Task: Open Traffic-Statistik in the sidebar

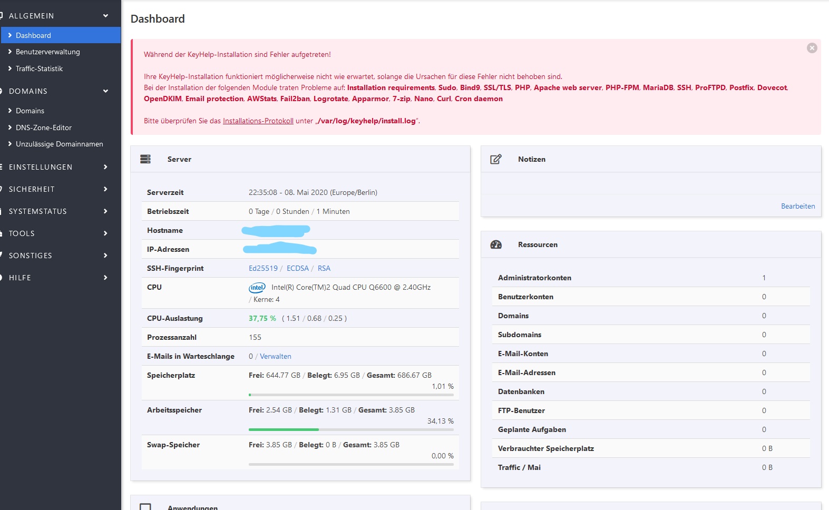Action: [x=39, y=68]
